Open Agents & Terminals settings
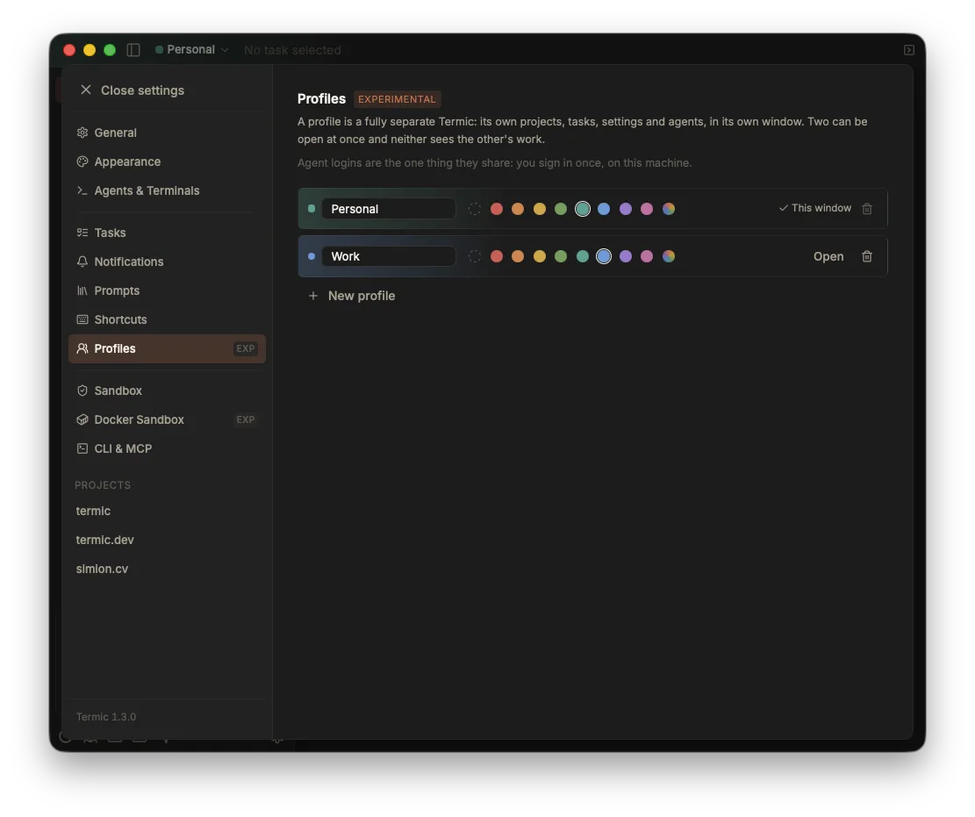This screenshot has width=975, height=817. point(168,190)
